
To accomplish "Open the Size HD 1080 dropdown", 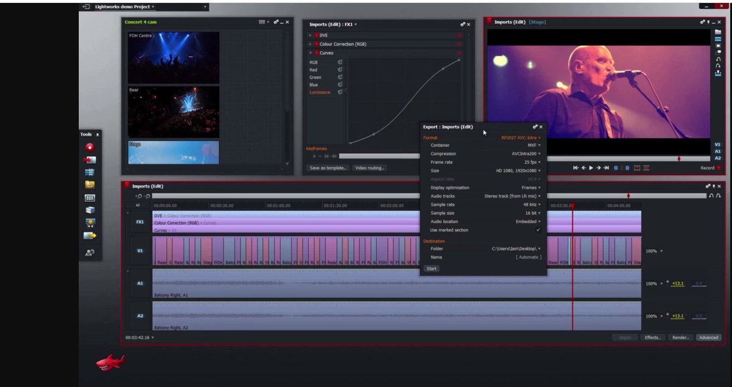I will (x=518, y=170).
